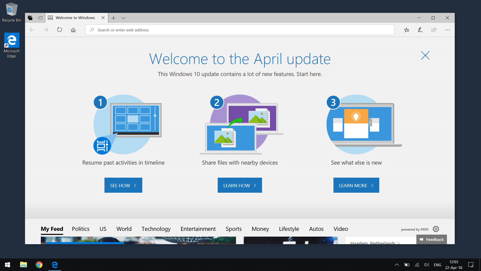Click the share icon in Edge toolbar
Viewport: 481px width, 271px height.
[433, 29]
